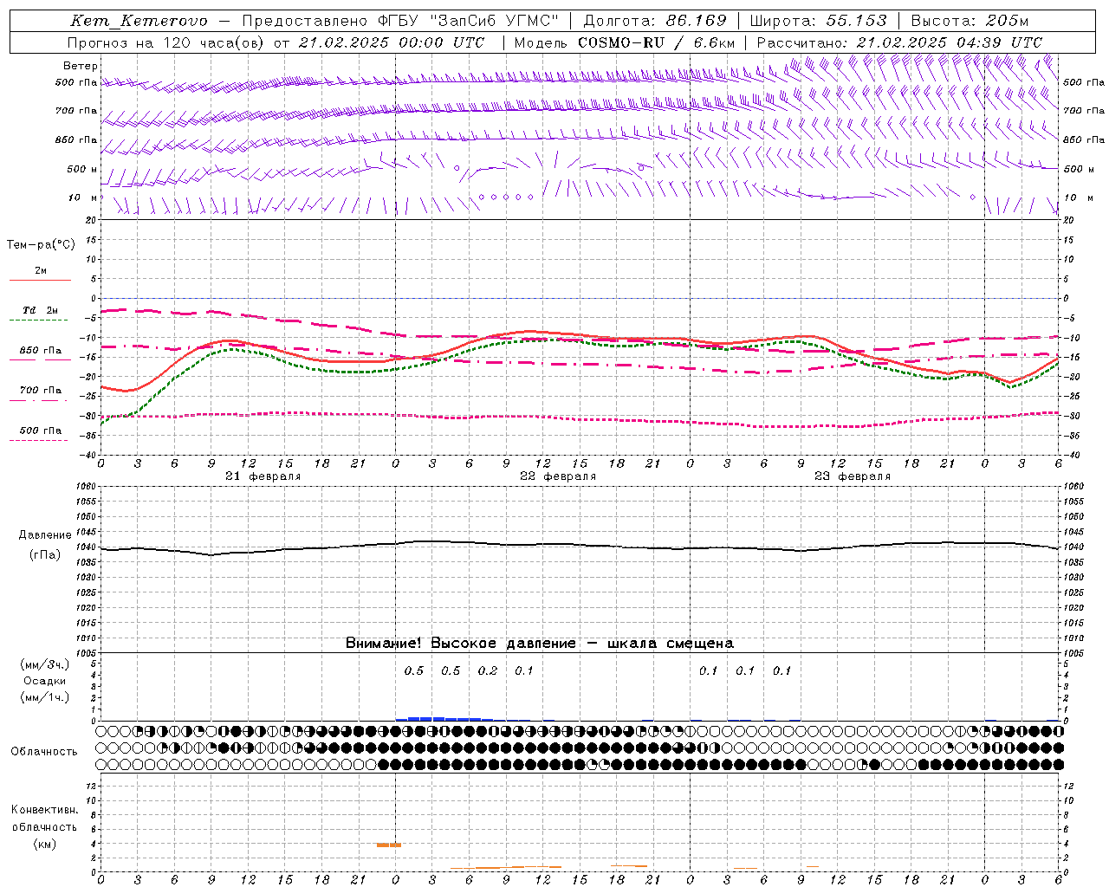This screenshot has height=887, width=1109.
Task: Click the "Долгота: 86.169" header field
Action: (655, 21)
